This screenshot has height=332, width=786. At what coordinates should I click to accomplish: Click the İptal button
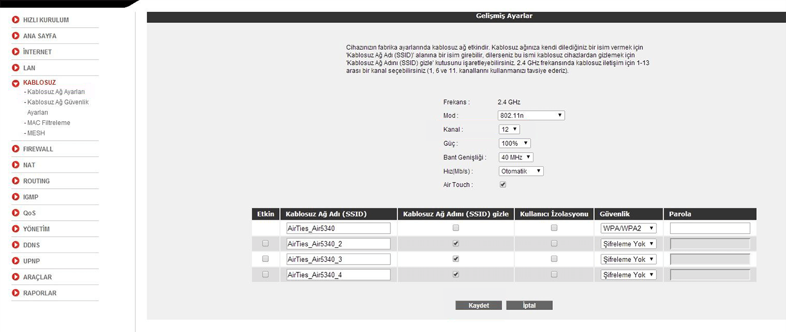click(529, 305)
